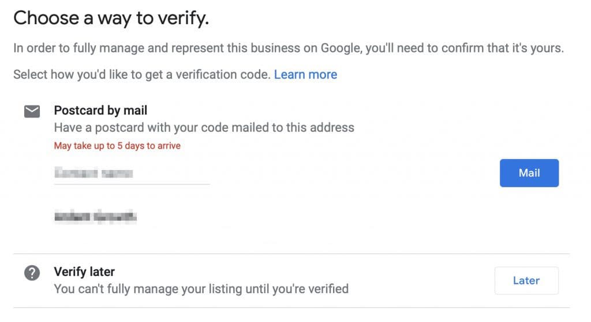The width and height of the screenshot is (591, 322).
Task: Click the 'Choose a way to verify' title
Action: coord(111,18)
